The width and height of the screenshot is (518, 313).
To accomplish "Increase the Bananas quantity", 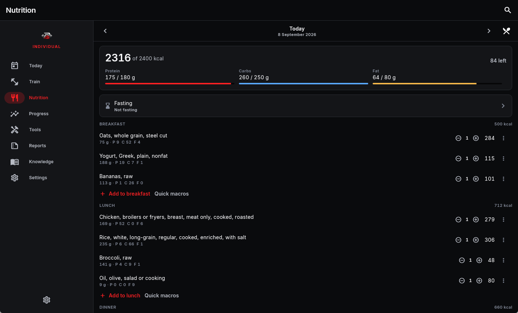I will click(x=476, y=179).
